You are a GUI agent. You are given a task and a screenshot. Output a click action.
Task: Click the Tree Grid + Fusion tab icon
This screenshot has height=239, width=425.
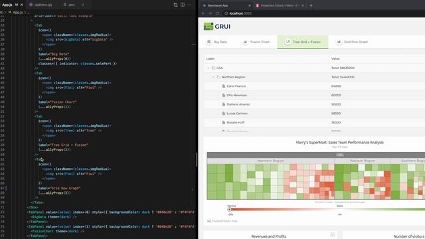pos(288,42)
